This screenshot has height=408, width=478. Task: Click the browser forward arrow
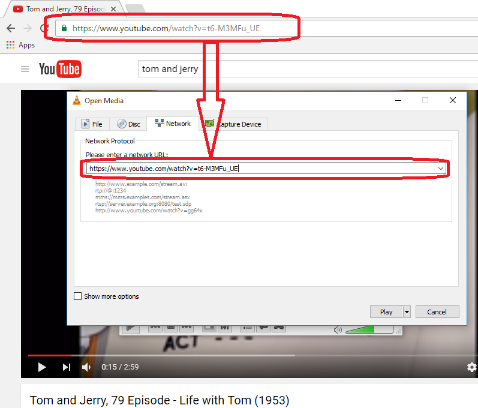click(28, 28)
